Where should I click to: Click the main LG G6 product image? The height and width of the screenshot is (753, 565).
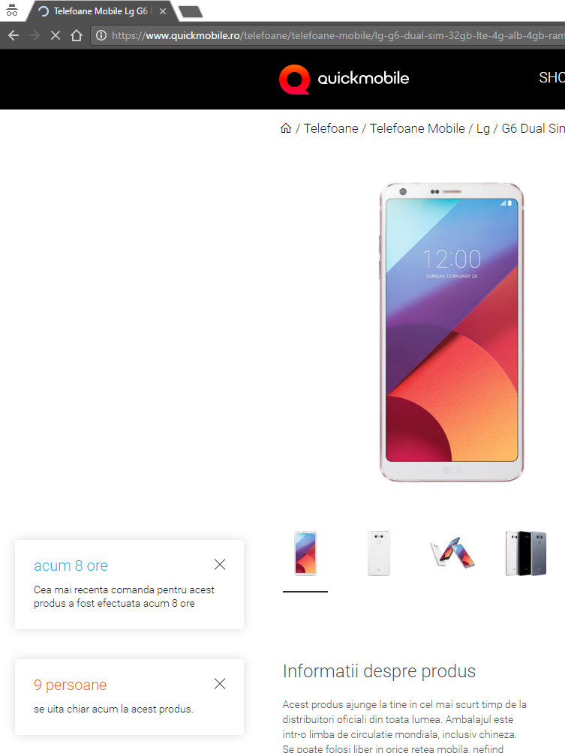click(451, 331)
